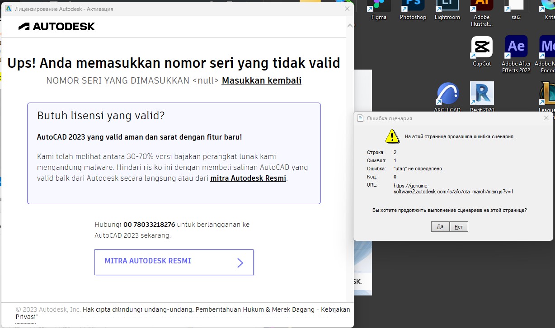Click the script error URL text
This screenshot has width=555, height=328.
click(453, 188)
